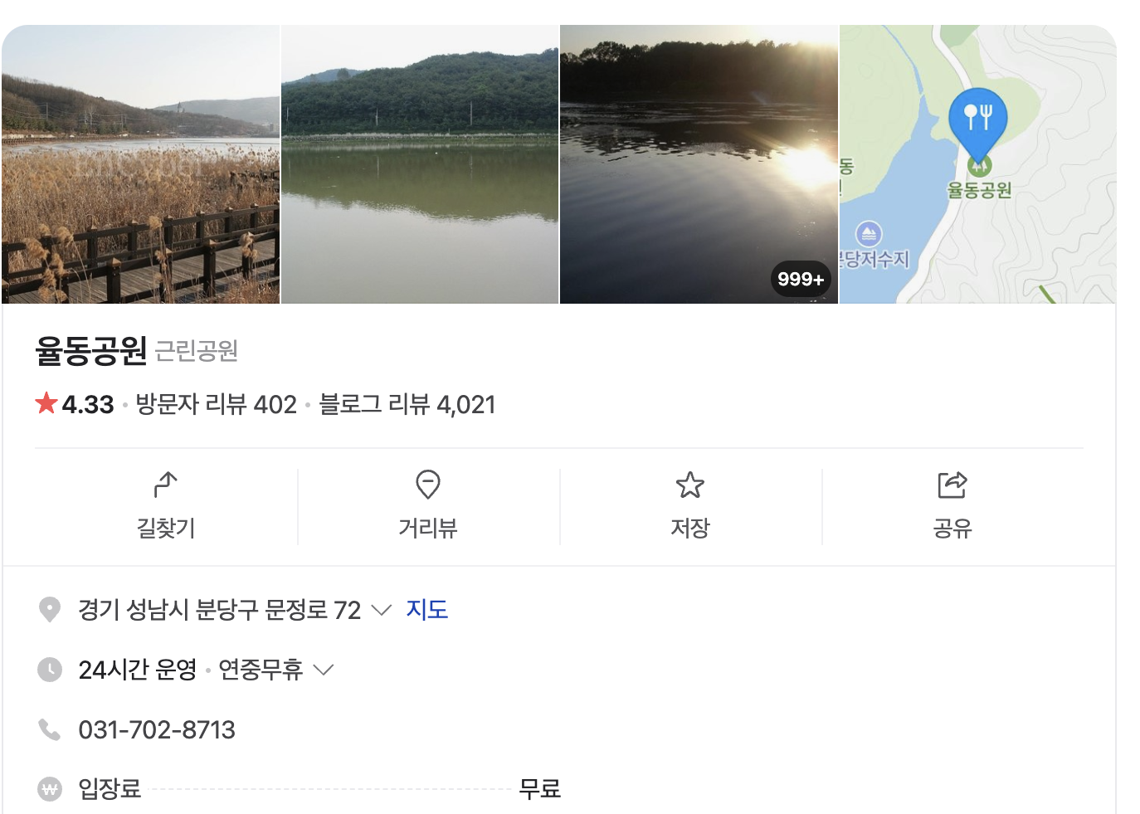Click the clock icon next to operating hours
This screenshot has width=1140, height=814.
50,669
